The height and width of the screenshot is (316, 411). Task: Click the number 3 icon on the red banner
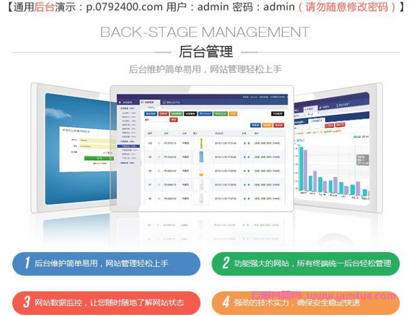point(27,303)
